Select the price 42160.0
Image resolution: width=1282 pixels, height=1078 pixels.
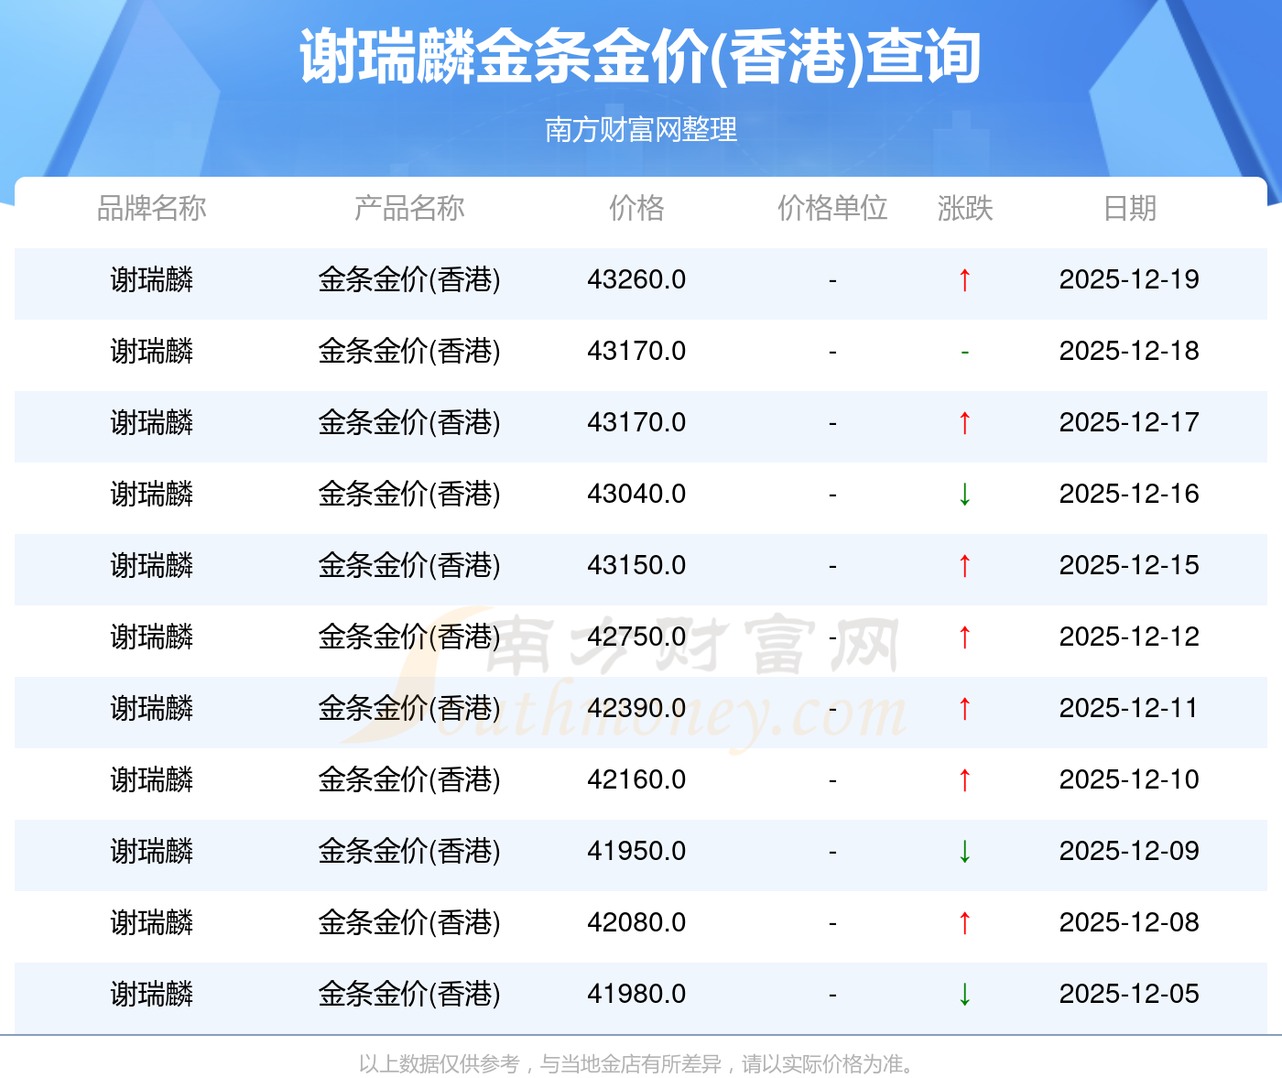pyautogui.click(x=636, y=779)
